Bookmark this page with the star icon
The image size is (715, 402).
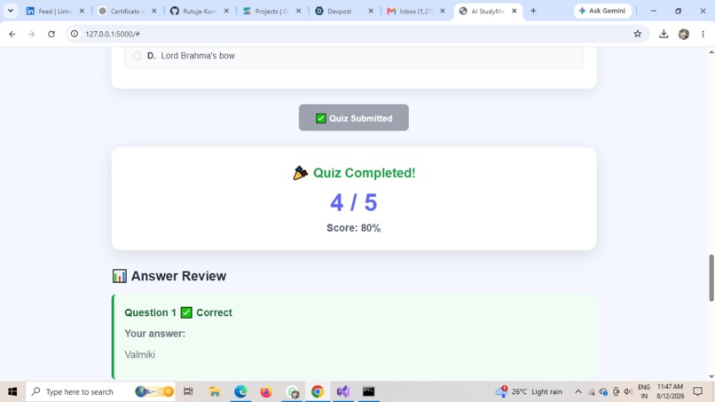(638, 34)
